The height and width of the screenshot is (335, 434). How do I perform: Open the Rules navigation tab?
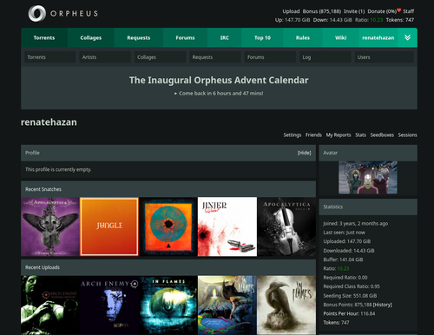tap(303, 37)
